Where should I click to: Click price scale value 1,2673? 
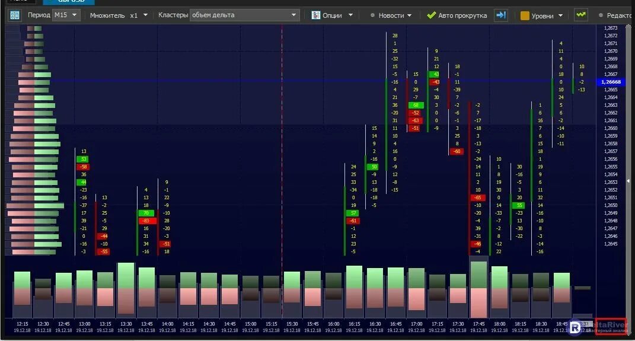(x=611, y=28)
